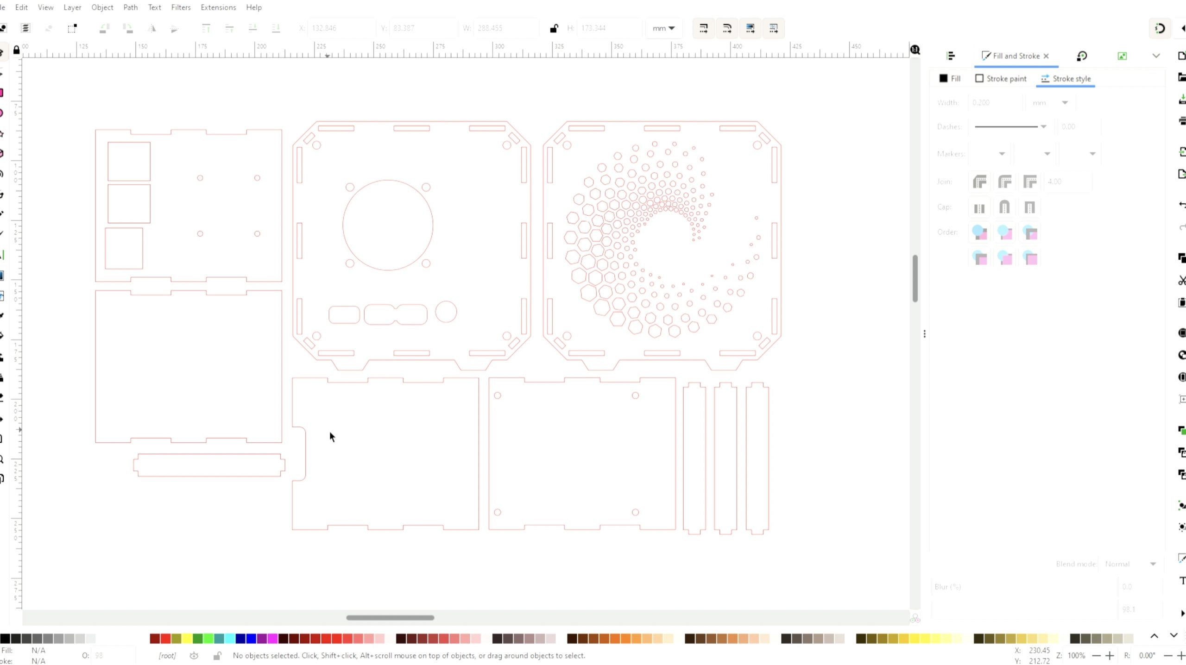This screenshot has height=665, width=1186.
Task: Toggle the width/height ratio lock
Action: point(554,28)
